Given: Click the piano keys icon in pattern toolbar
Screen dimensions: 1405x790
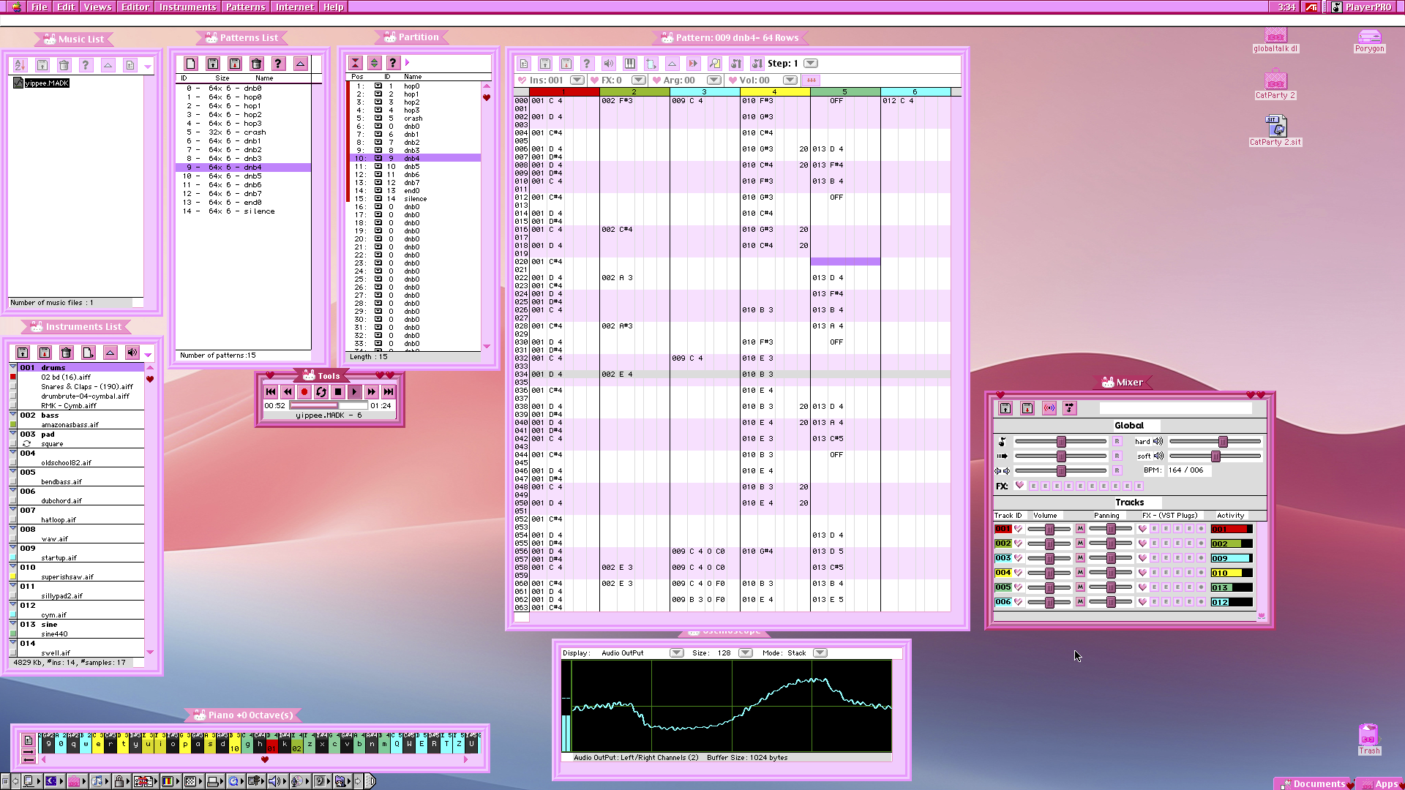Looking at the screenshot, I should point(629,64).
